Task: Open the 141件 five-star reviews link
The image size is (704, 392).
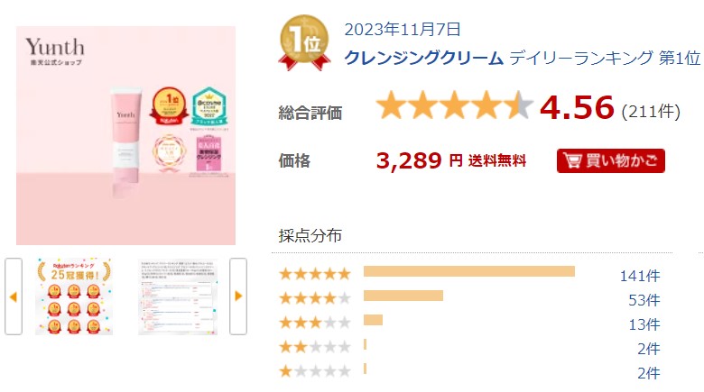Action: click(x=639, y=275)
